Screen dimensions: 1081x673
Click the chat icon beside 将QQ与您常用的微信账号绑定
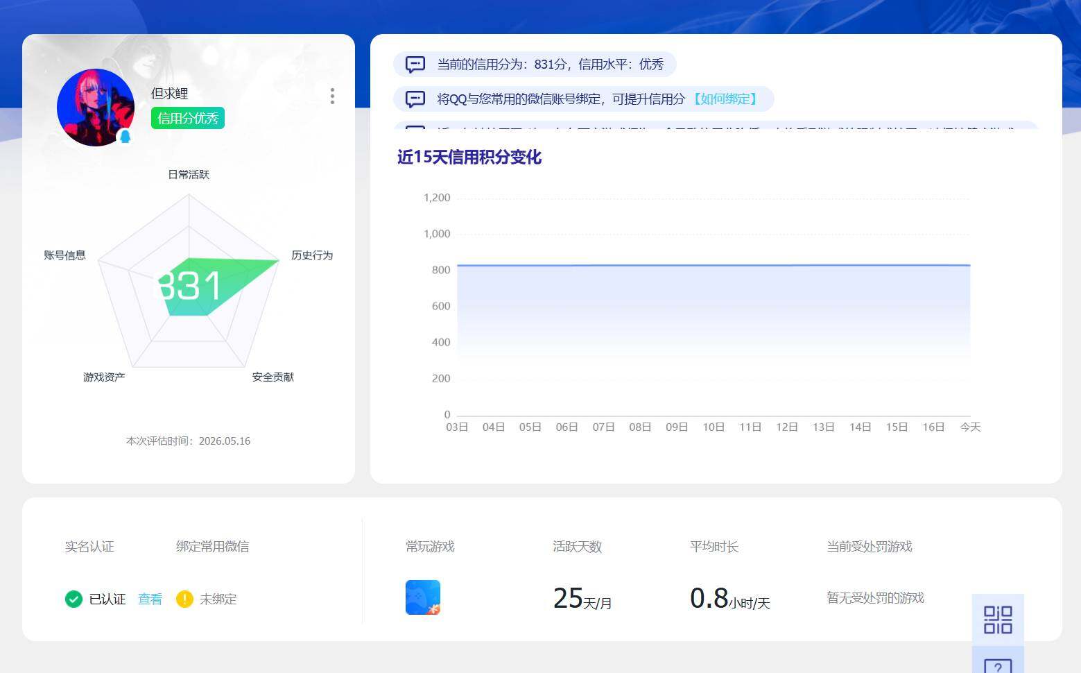point(415,99)
